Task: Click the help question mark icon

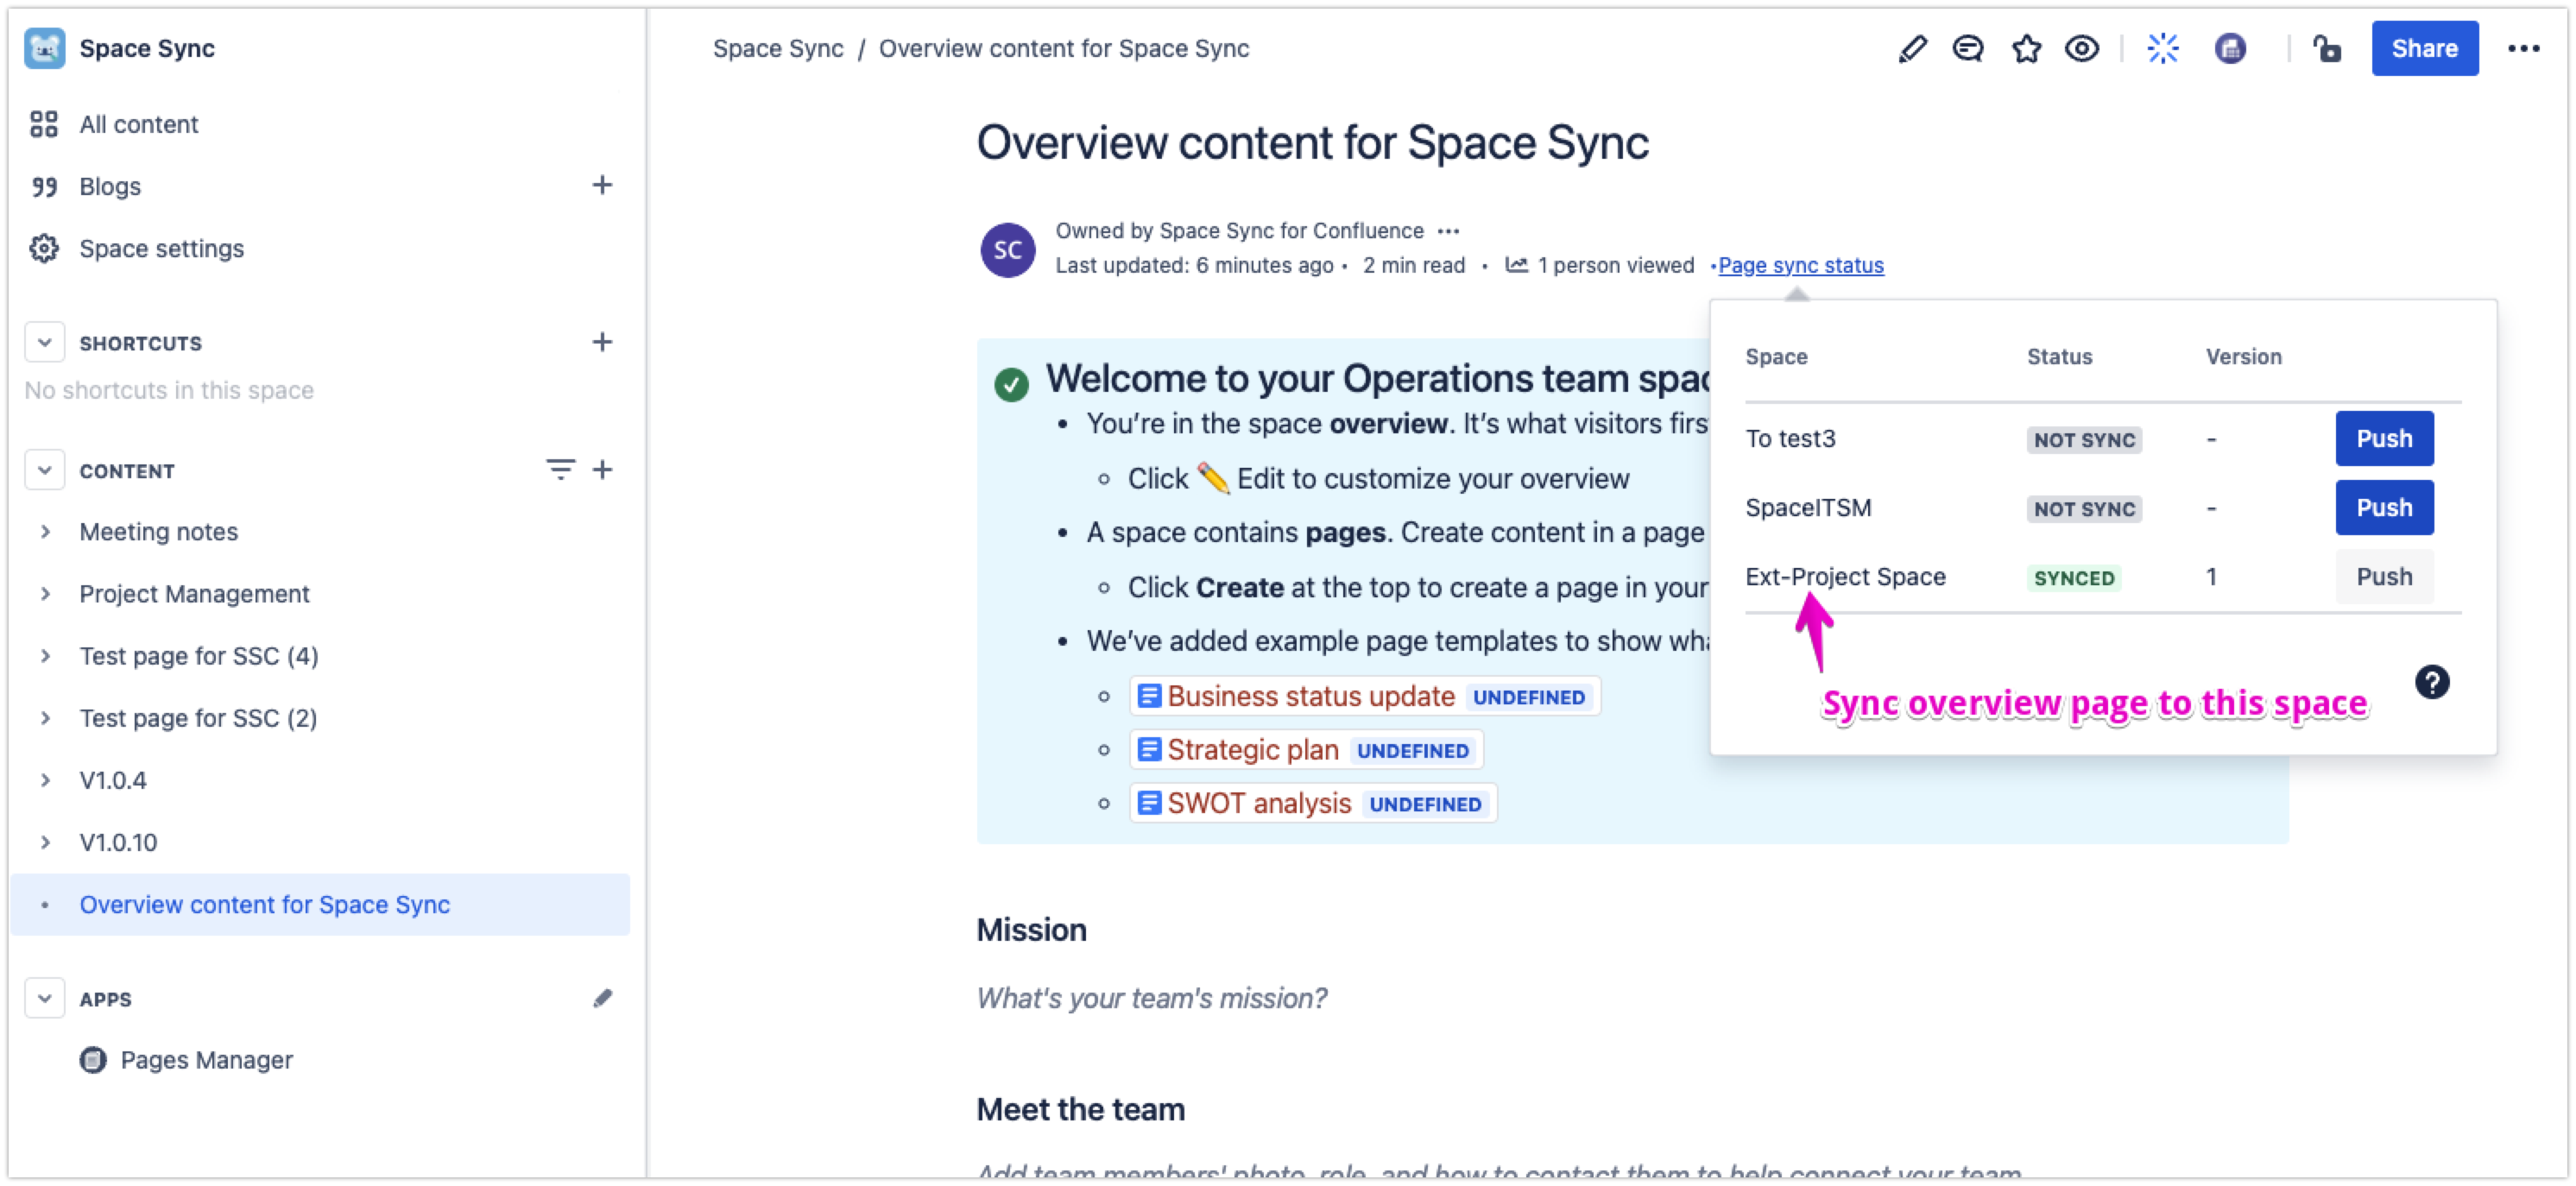Action: pyautogui.click(x=2431, y=683)
